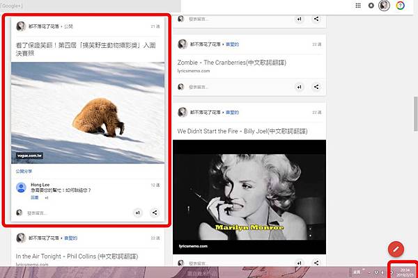Click +1 on the wildlife photography post
This screenshot has height=278, width=418.
(x=137, y=213)
